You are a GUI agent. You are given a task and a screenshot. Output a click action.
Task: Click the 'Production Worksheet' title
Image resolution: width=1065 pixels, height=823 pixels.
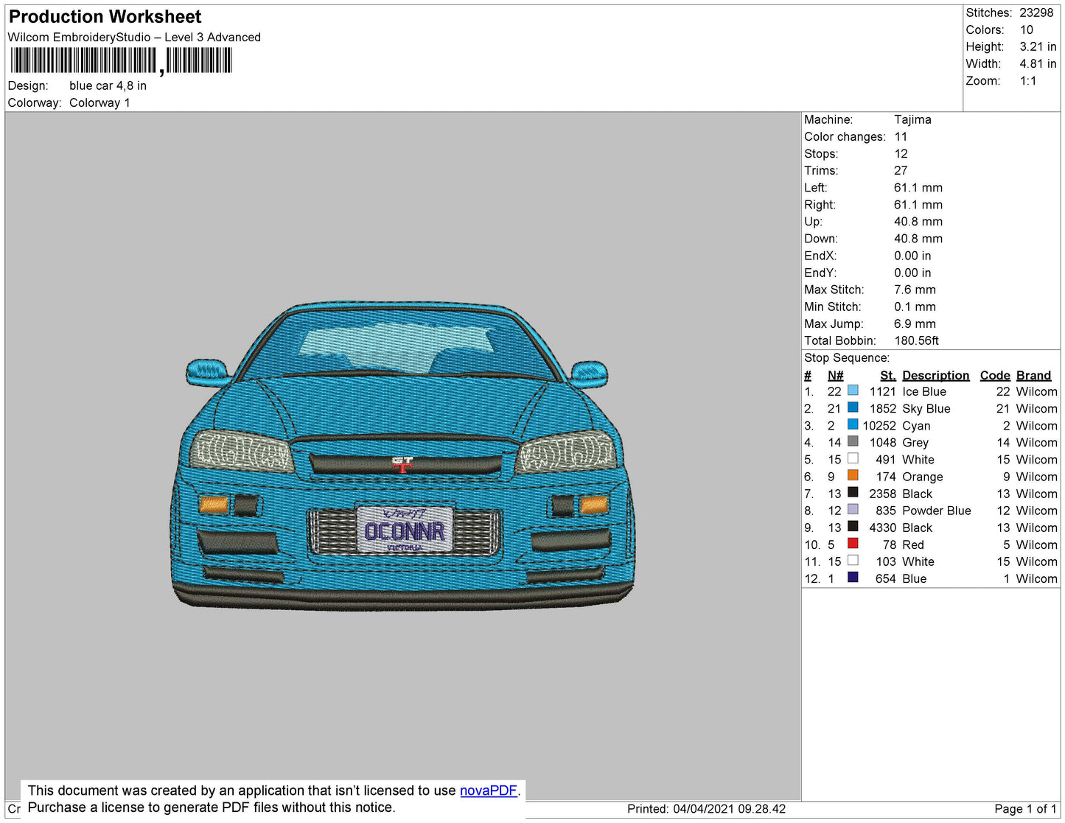pyautogui.click(x=105, y=17)
